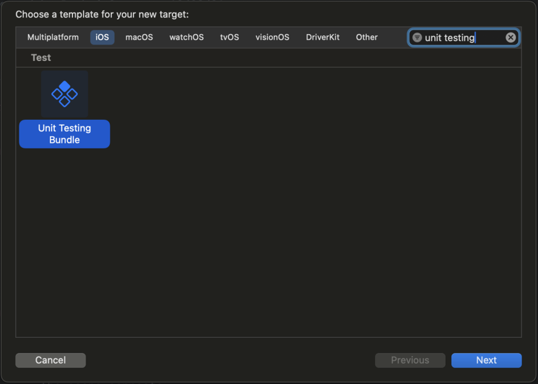The image size is (538, 384).
Task: Clear the search text with the X button
Action: tap(510, 37)
